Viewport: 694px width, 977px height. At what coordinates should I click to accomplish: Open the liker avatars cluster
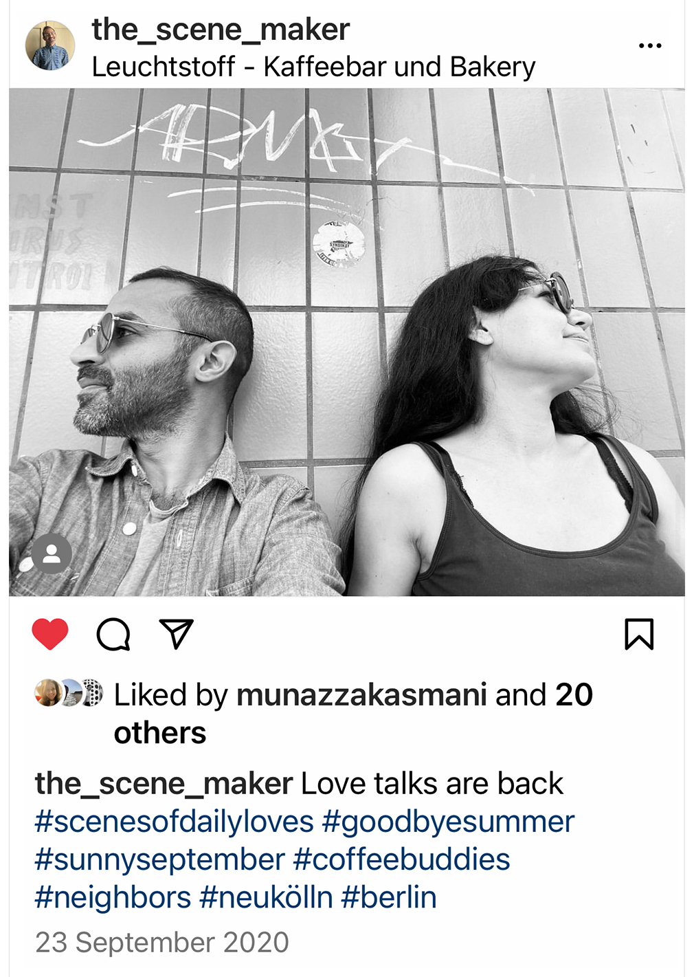click(69, 693)
